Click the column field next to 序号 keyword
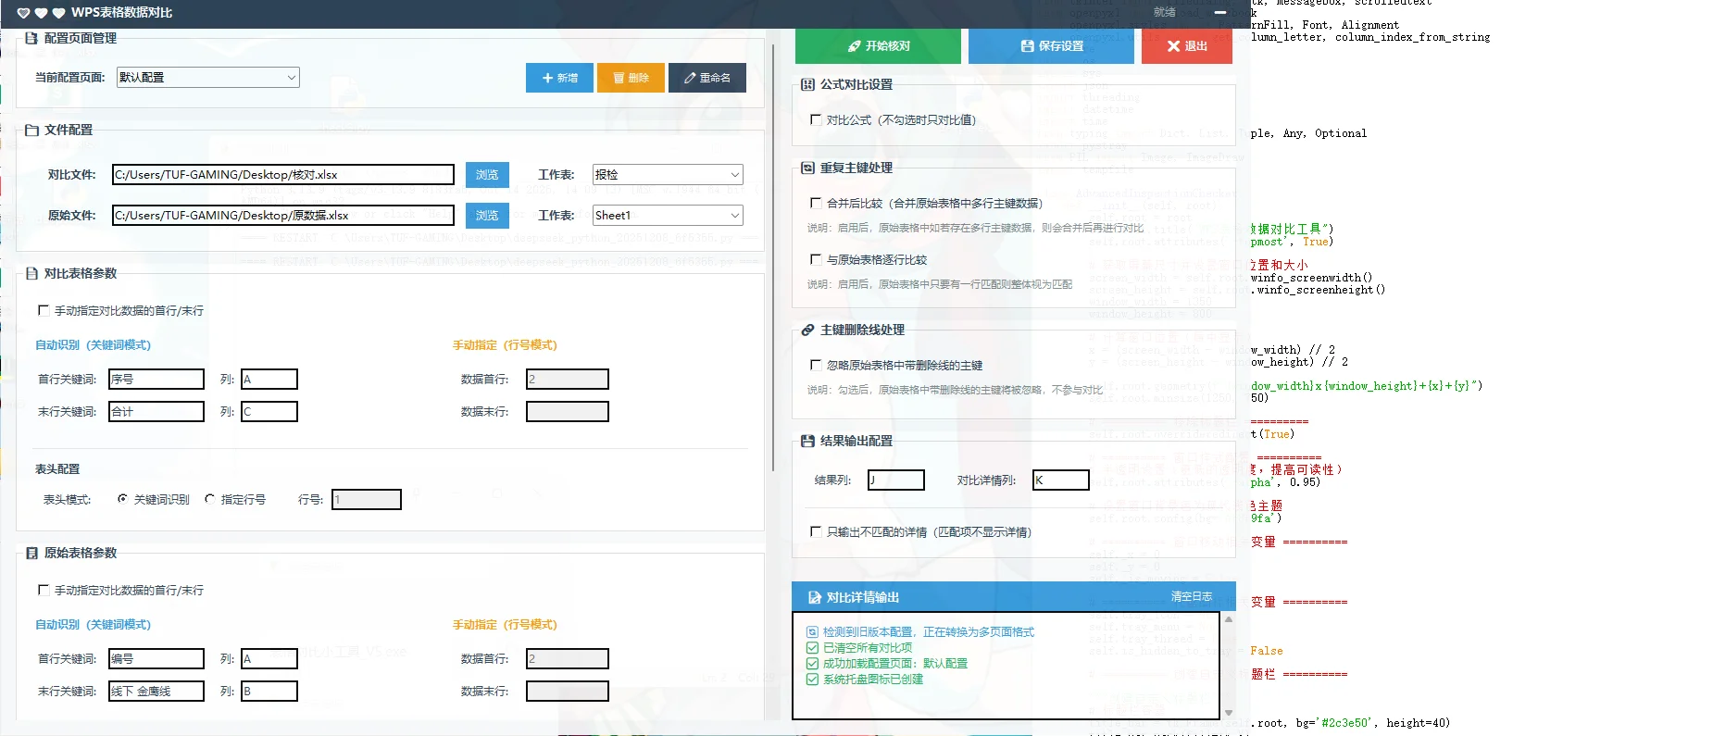Image resolution: width=1713 pixels, height=736 pixels. pos(269,380)
